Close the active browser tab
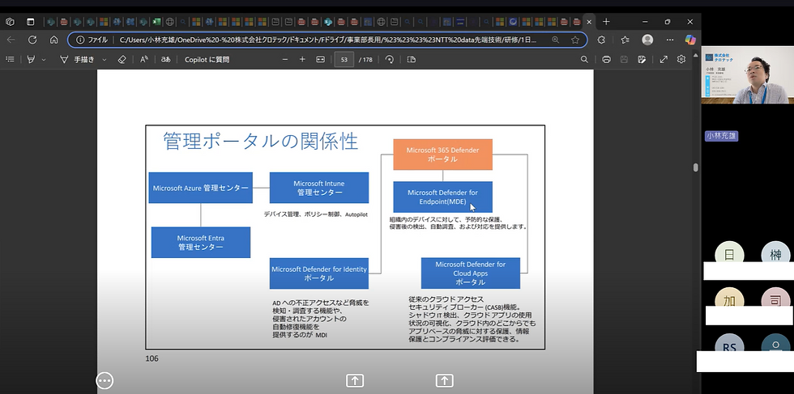The width and height of the screenshot is (794, 394). pos(588,22)
